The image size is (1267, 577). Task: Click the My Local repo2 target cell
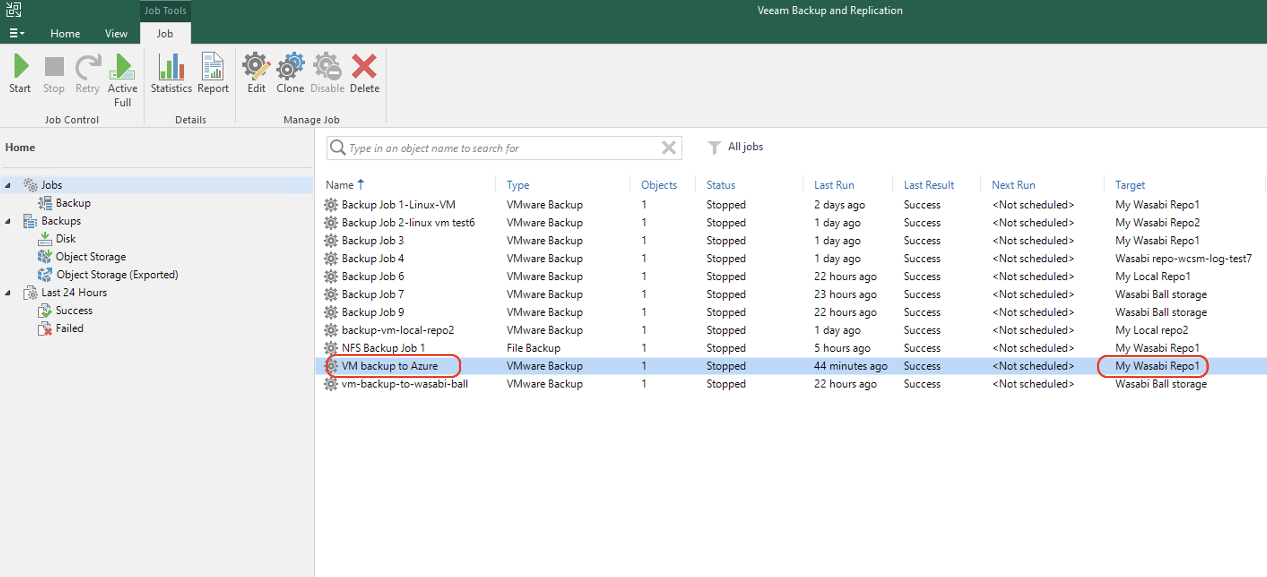(x=1151, y=330)
